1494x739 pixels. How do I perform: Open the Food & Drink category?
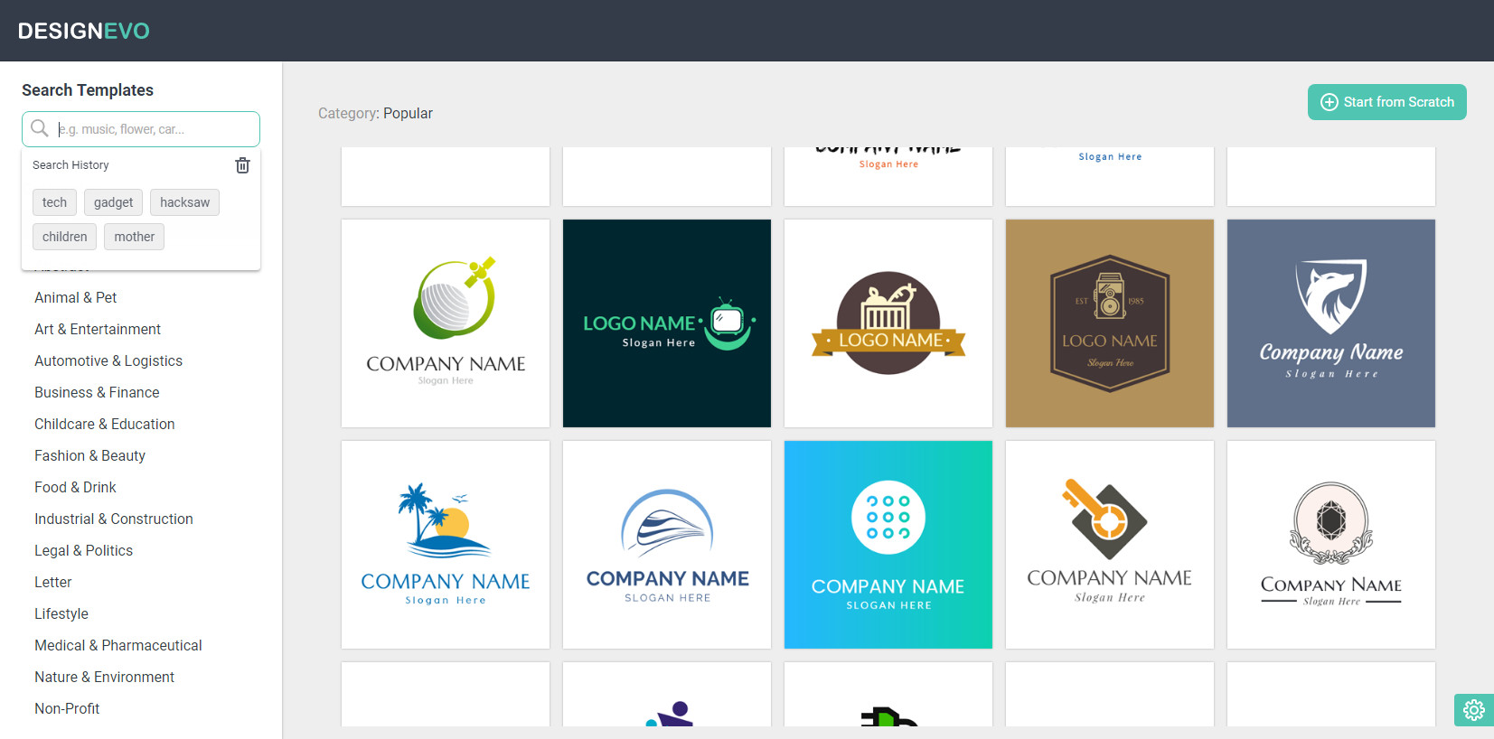(x=75, y=487)
